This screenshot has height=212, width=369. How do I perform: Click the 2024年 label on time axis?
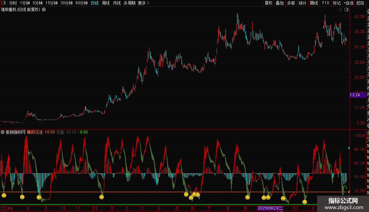point(7,208)
